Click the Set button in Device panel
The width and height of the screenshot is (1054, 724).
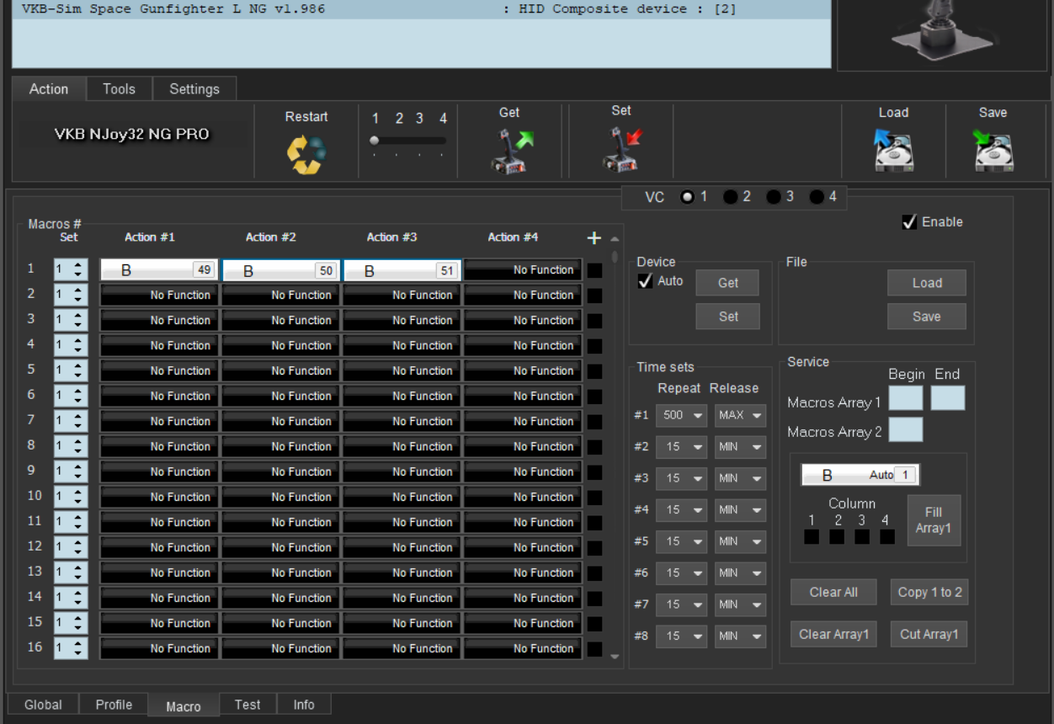[728, 317]
